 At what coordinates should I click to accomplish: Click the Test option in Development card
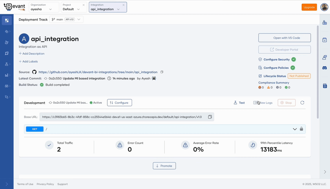[x=239, y=103]
